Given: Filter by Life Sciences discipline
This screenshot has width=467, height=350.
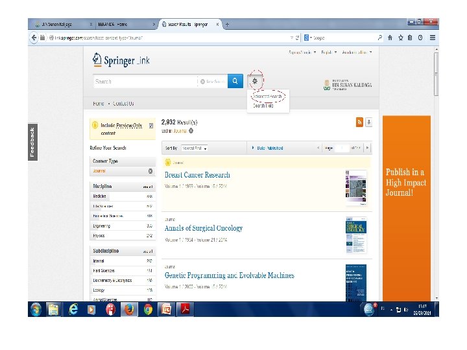Looking at the screenshot, I should pyautogui.click(x=123, y=206).
